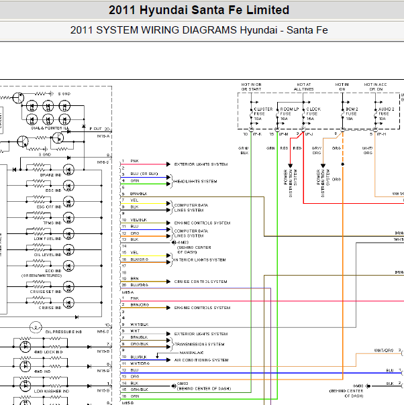The height and width of the screenshot is (405, 404).
Task: Click the 'CLUSTER FUSE 10A' label
Action: click(263, 114)
